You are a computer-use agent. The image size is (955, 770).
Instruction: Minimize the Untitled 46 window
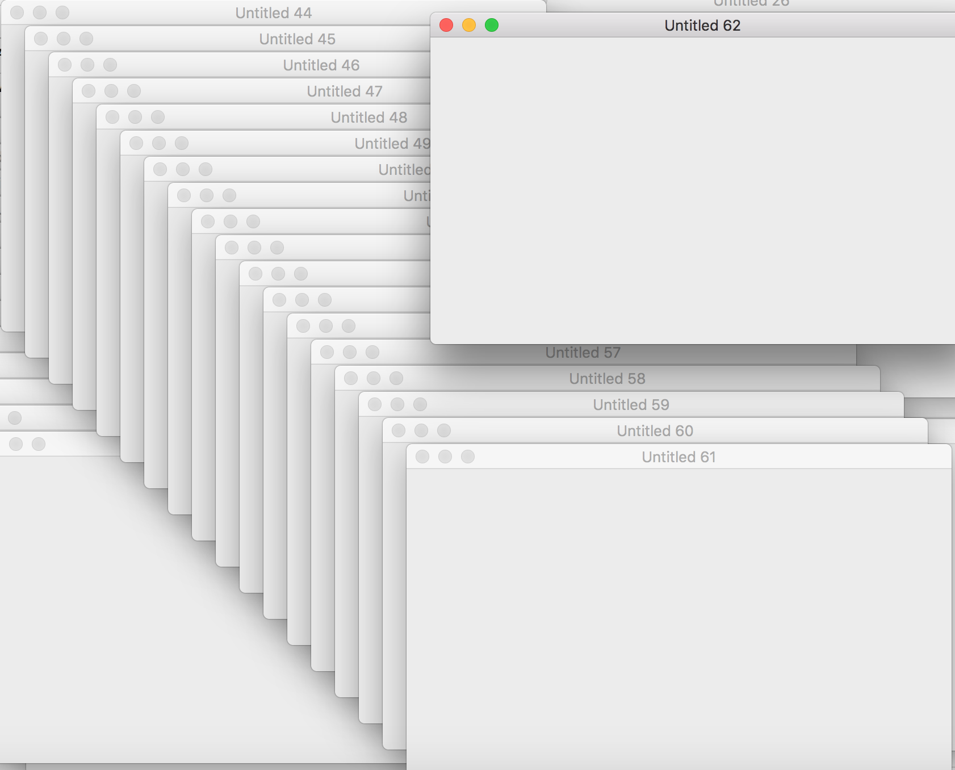[87, 65]
